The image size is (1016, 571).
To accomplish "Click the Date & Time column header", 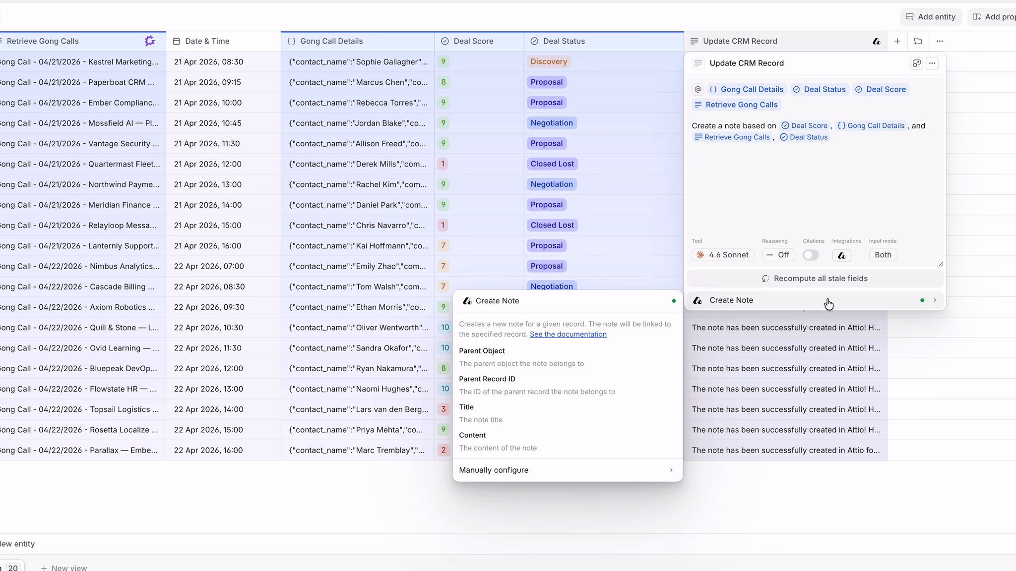I will pyautogui.click(x=223, y=41).
